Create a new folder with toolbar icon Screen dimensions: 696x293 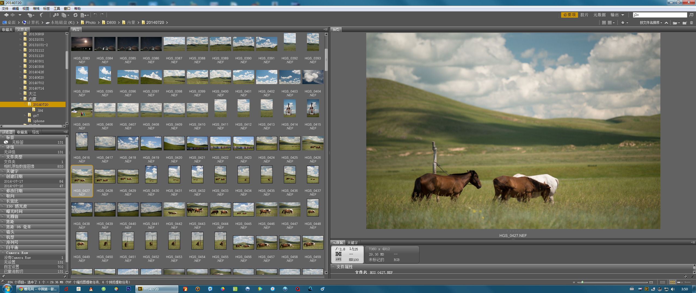click(685, 23)
